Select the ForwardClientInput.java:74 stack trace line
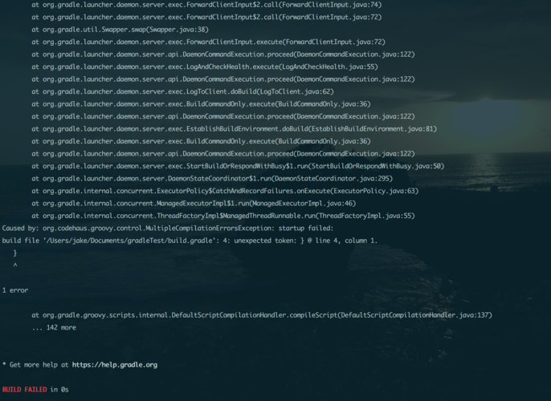This screenshot has width=551, height=401. point(206,5)
